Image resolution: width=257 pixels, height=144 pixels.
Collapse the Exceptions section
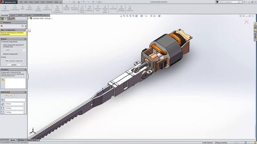(x=25, y=70)
